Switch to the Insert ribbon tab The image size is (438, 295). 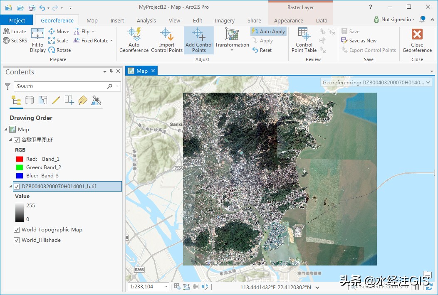click(117, 20)
